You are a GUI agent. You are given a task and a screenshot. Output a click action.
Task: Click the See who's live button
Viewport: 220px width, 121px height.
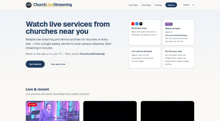click(x=58, y=64)
